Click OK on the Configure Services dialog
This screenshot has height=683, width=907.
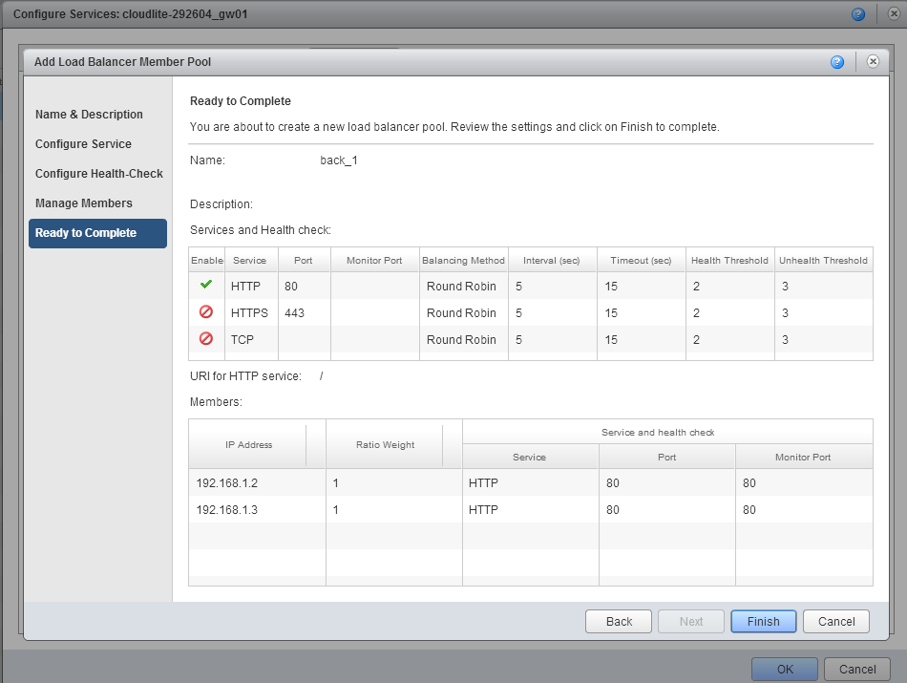pyautogui.click(x=784, y=669)
